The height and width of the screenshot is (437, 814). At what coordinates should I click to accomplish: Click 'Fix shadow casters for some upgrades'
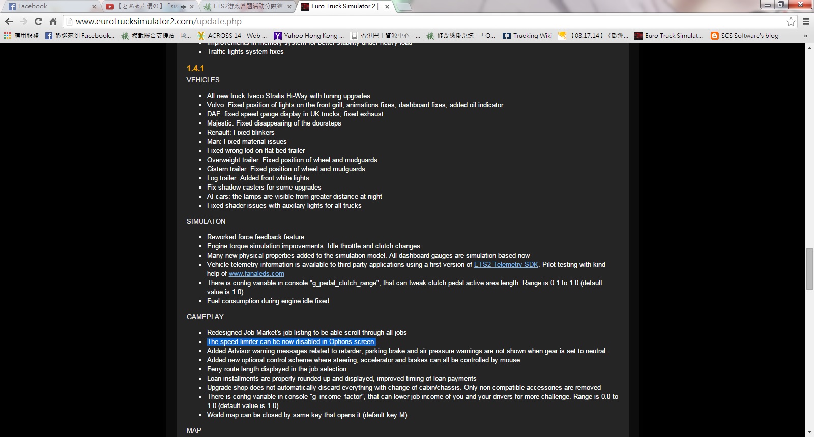pyautogui.click(x=264, y=188)
